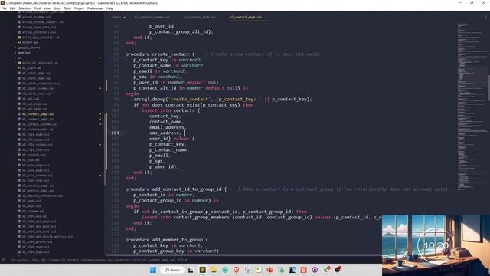The width and height of the screenshot is (490, 276).
Task: Click the editor vertical scrollbar
Action: click(488, 87)
